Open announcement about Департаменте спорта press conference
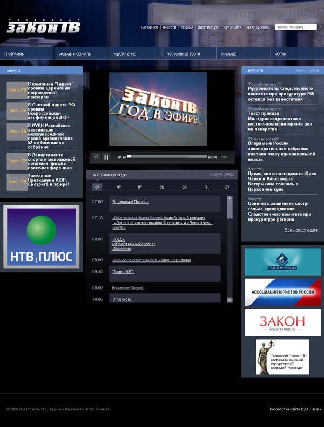Screen dimensions: 324x427 (51, 162)
